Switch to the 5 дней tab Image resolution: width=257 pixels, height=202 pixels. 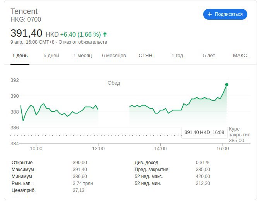click(x=51, y=56)
